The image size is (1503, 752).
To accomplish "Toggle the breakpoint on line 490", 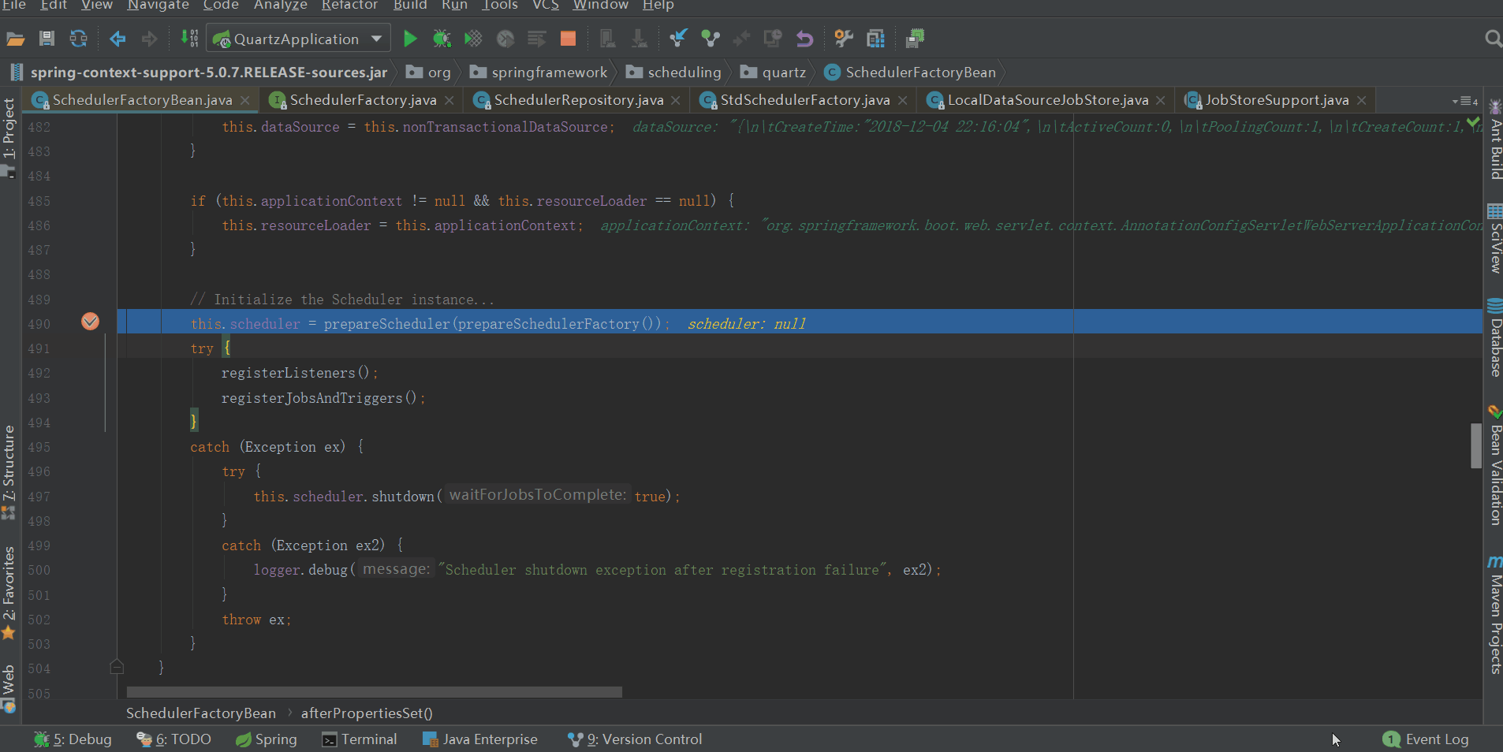I will [x=90, y=322].
